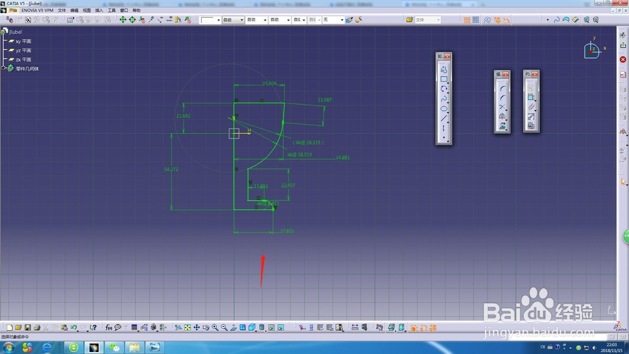The image size is (629, 354).
Task: Toggle Dimensional Constraints mode
Action: (506, 19)
